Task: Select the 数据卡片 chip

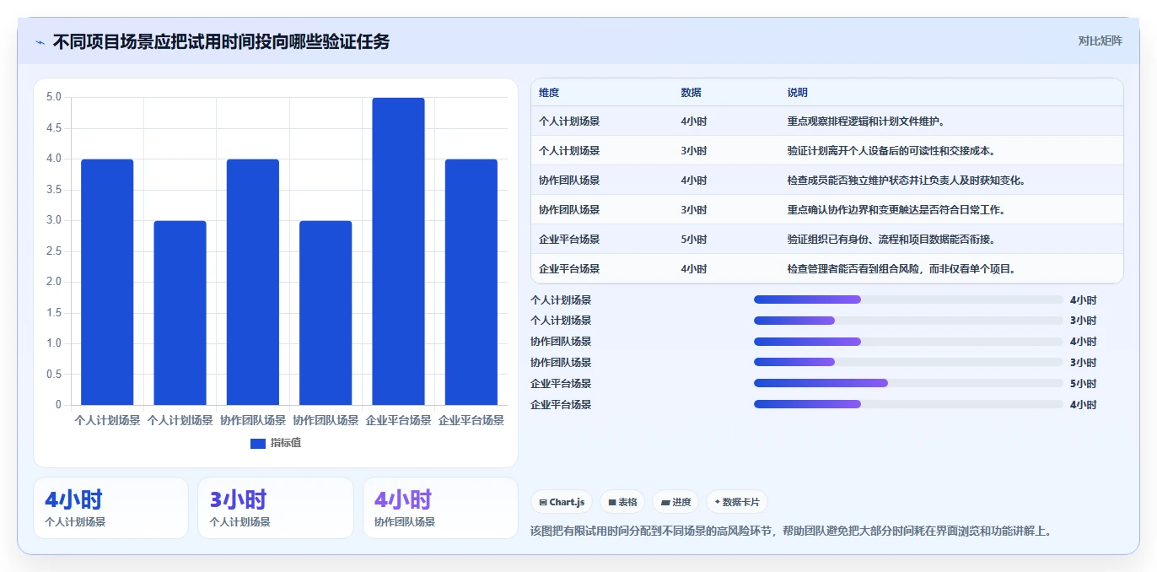Action: 736,502
